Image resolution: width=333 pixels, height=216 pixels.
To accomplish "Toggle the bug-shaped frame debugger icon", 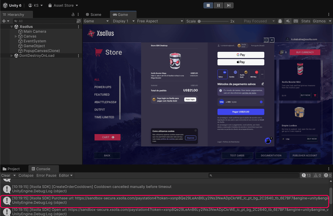I will point(280,21).
